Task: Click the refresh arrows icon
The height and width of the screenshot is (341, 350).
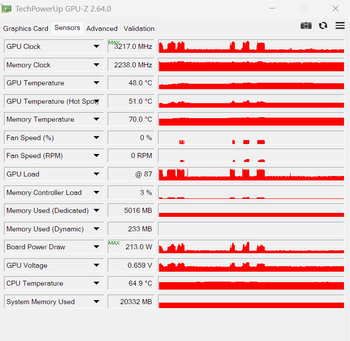Action: click(x=323, y=25)
